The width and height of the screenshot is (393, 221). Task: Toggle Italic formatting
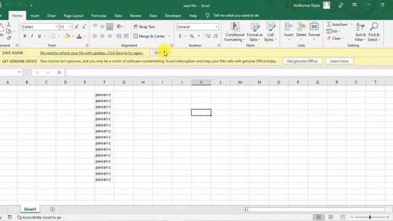(x=32, y=36)
